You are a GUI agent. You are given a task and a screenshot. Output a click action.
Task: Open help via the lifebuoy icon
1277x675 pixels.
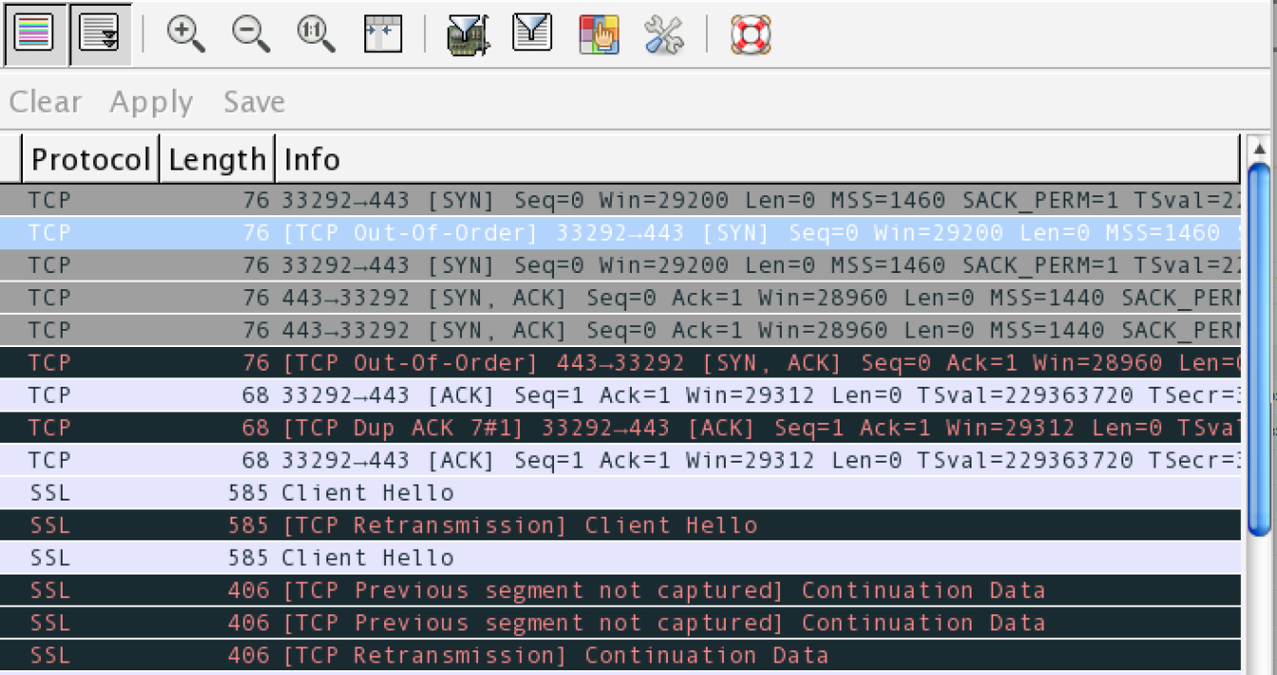(750, 34)
